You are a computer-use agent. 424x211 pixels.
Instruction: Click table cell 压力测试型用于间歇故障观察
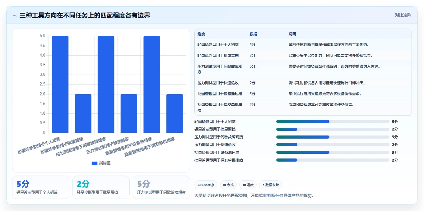pyautogui.click(x=220, y=69)
